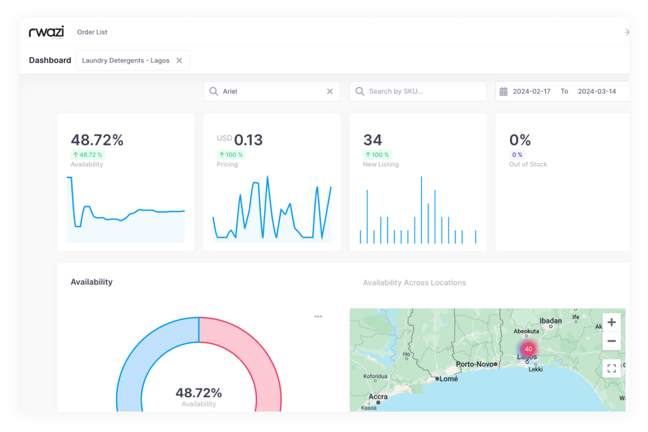648x432 pixels.
Task: Click the New Listing bar chart
Action: click(418, 210)
